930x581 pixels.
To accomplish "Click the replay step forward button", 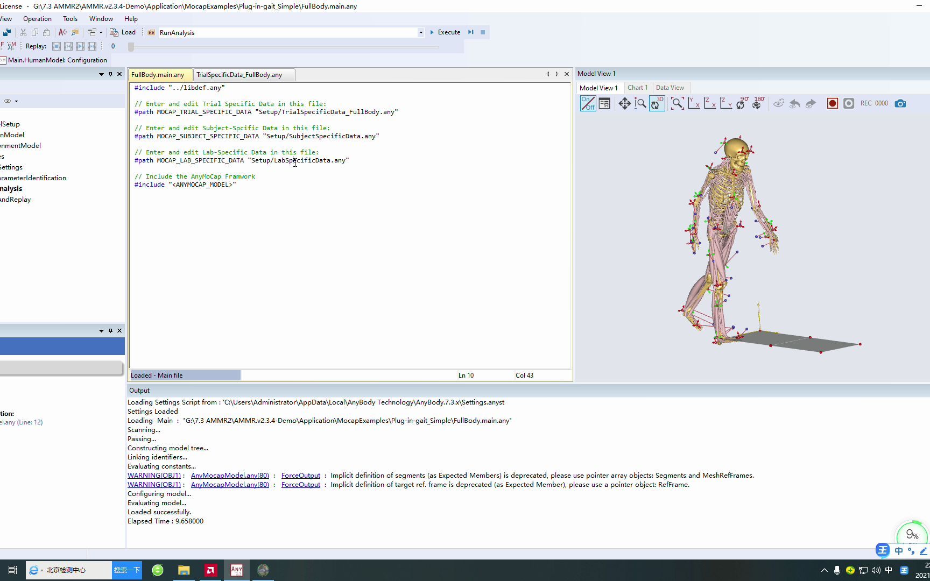I will [x=92, y=46].
